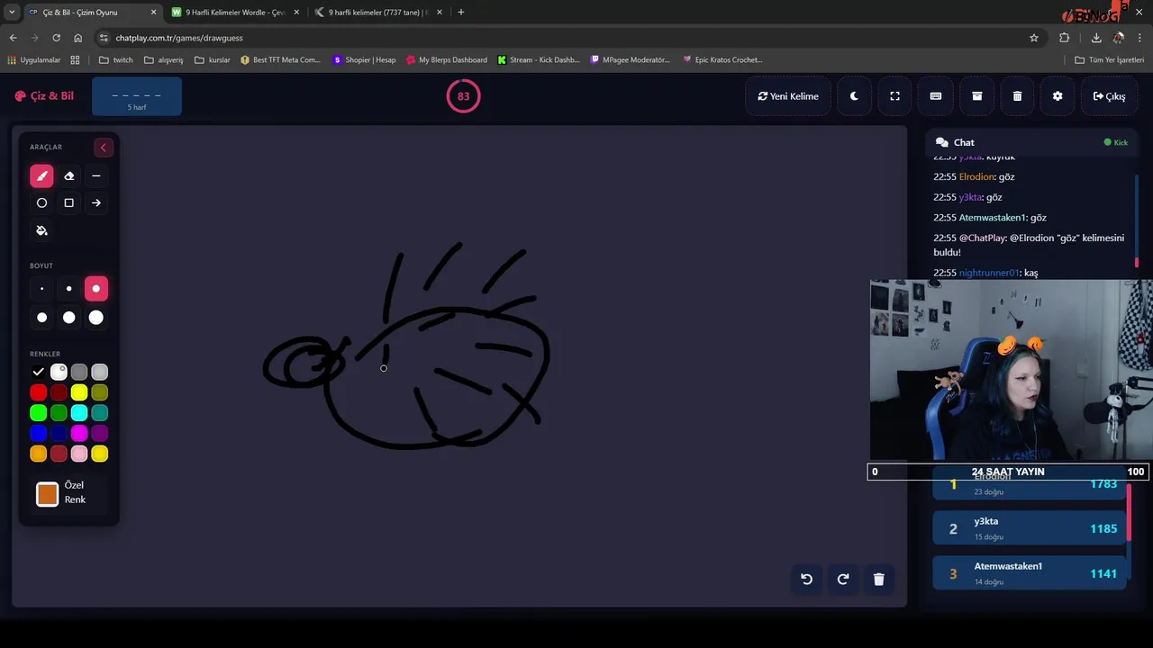Screen dimensions: 1153x648
Task: Pick the dark gray color swatch
Action: 79,372
